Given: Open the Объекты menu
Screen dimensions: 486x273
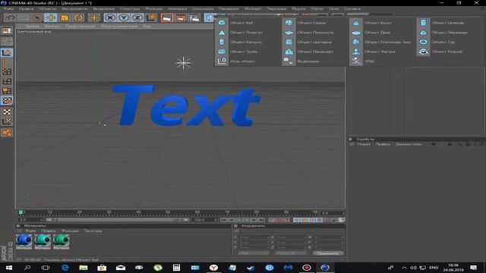Looking at the screenshot, I should 47,8.
